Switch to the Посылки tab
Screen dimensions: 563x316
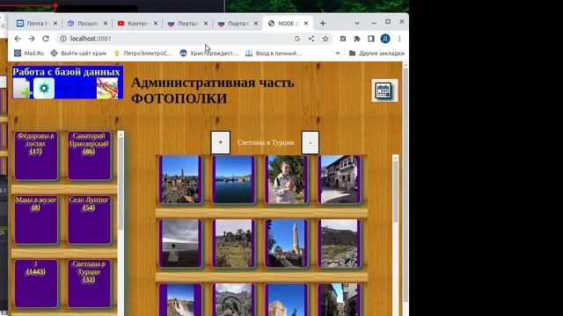pos(87,24)
